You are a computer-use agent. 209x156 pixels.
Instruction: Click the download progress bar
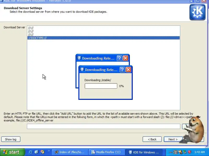point(101,86)
